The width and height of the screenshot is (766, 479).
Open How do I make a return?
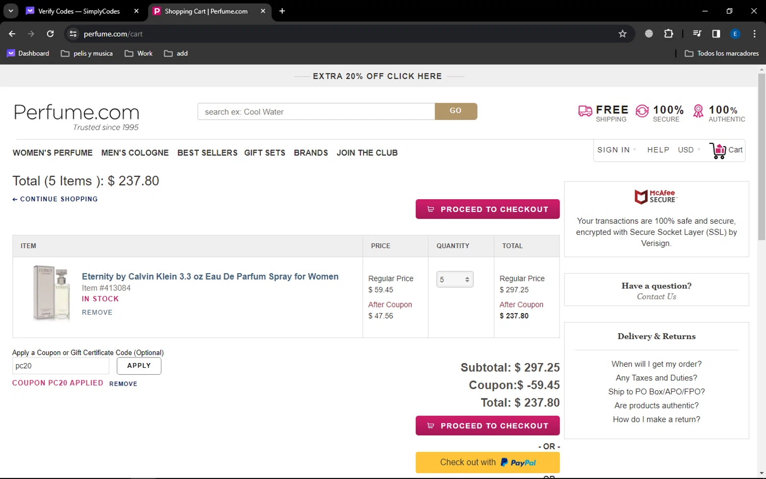pos(656,419)
